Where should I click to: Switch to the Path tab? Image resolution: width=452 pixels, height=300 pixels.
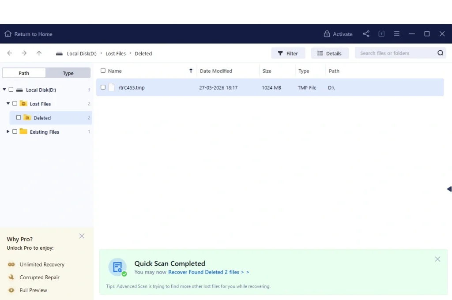[x=24, y=73]
